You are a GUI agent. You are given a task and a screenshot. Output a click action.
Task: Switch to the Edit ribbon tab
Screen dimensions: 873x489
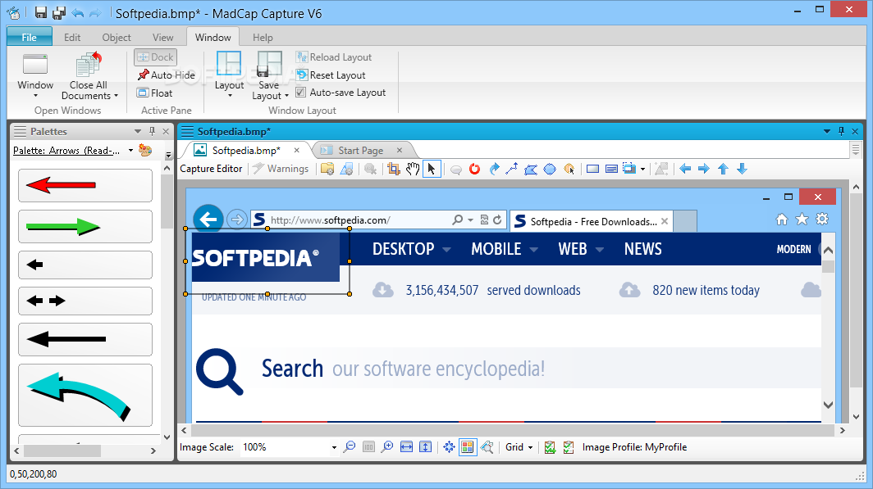pyautogui.click(x=72, y=37)
